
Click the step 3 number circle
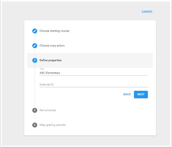pos(35,60)
